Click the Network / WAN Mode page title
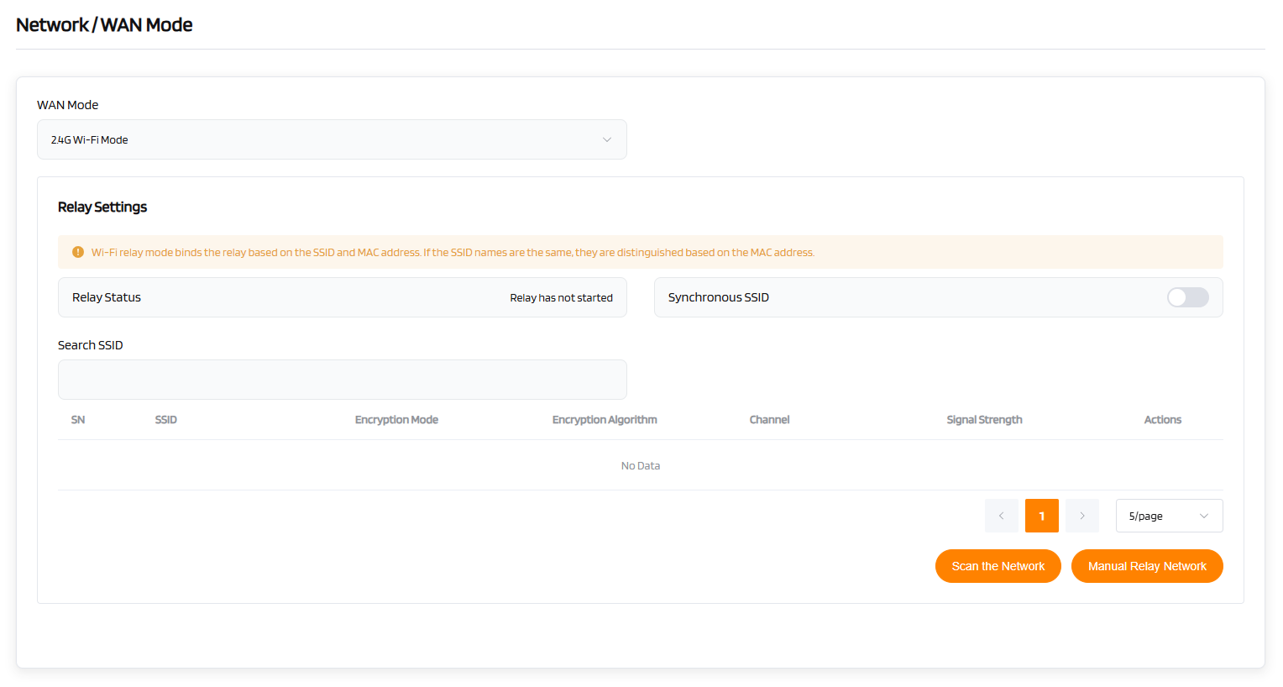Screen dimensions: 1283x687 (x=104, y=25)
